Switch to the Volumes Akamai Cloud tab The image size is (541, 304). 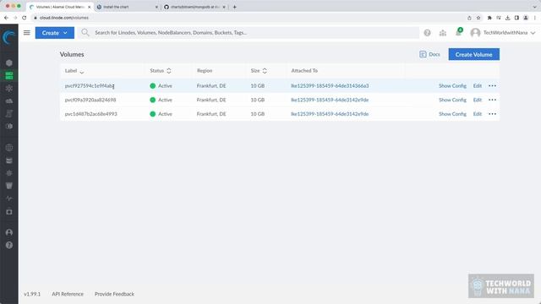click(x=59, y=7)
